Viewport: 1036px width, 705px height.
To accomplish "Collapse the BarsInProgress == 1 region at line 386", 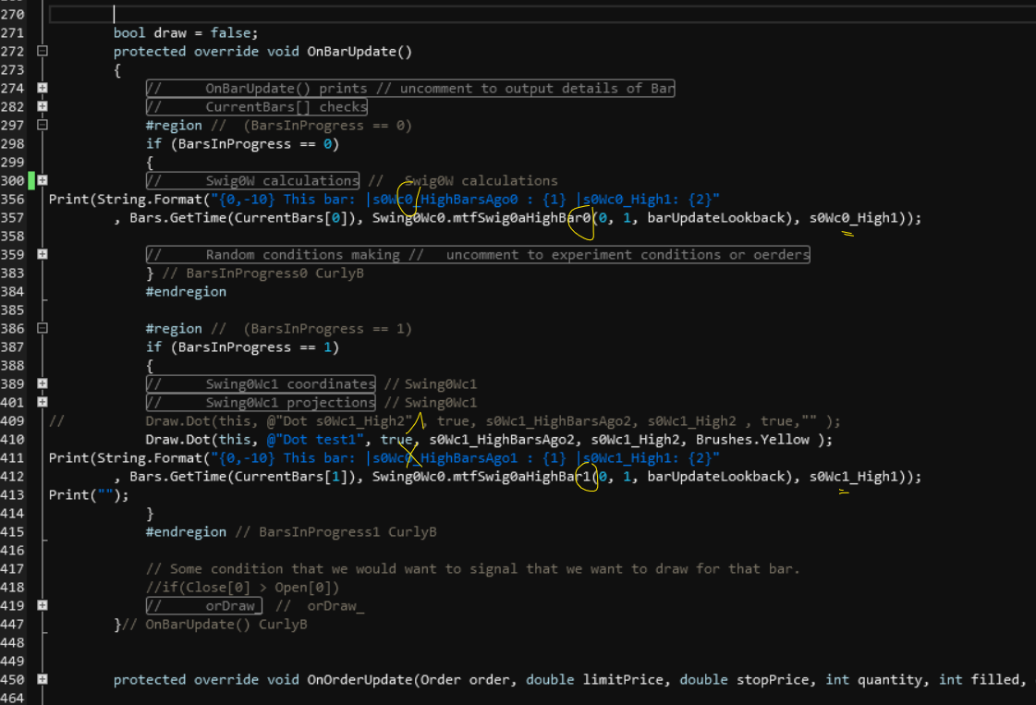I will pos(43,328).
